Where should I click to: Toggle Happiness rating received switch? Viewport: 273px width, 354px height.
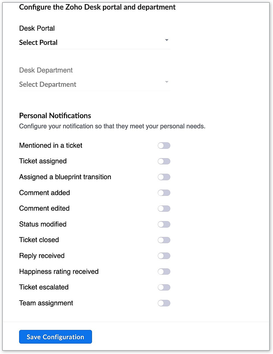(164, 272)
